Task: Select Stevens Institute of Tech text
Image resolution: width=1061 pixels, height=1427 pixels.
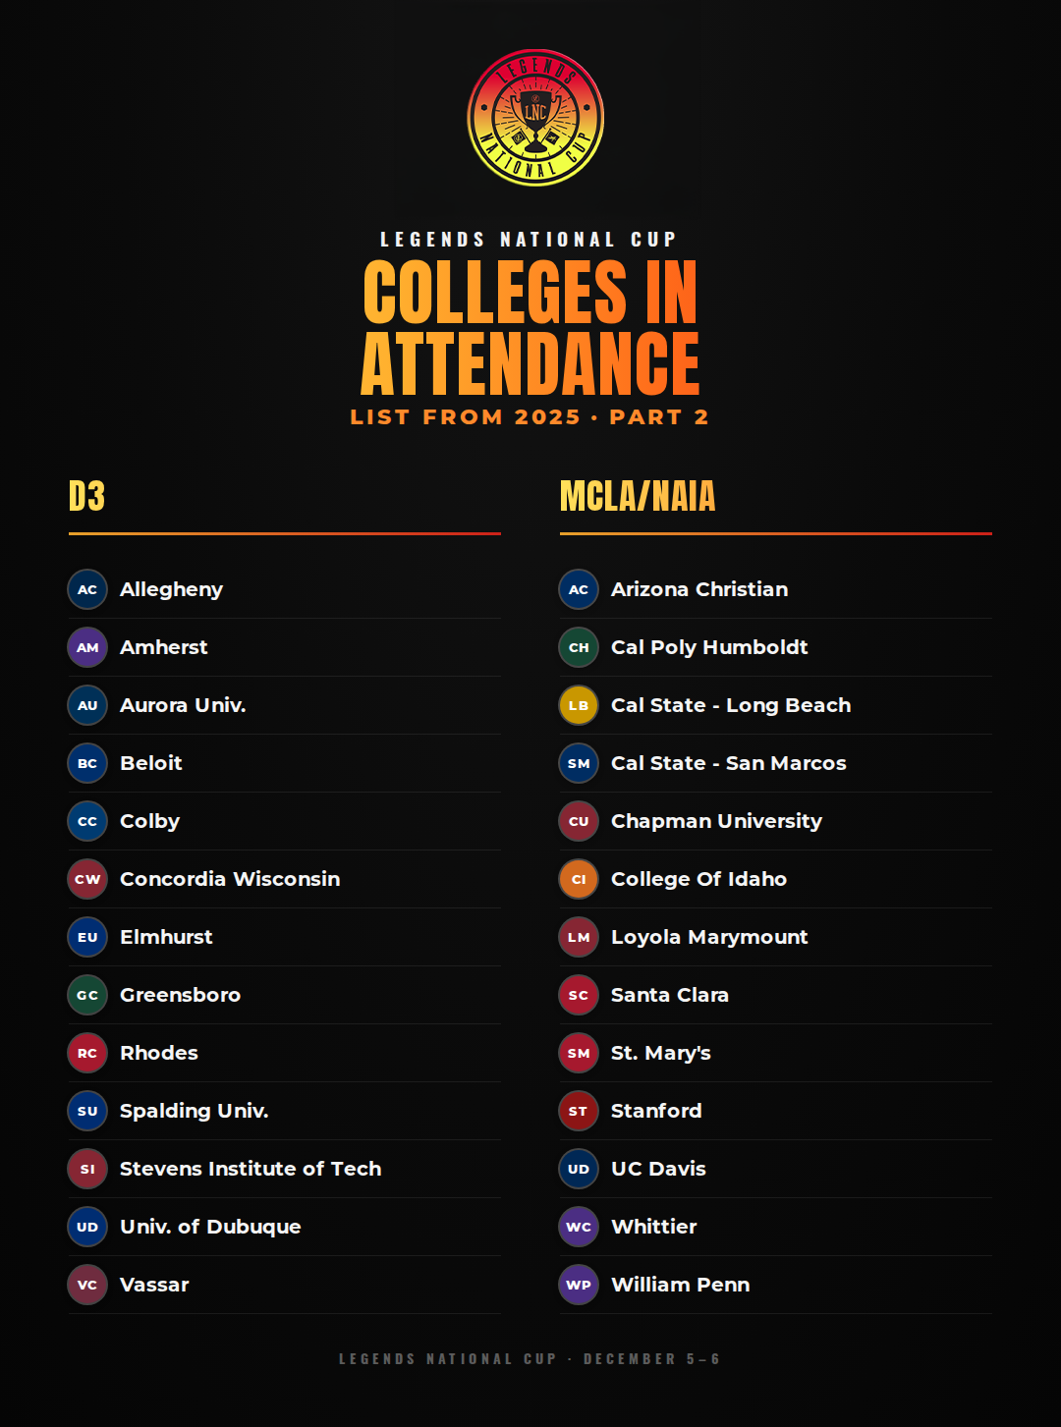Action: (x=251, y=1169)
